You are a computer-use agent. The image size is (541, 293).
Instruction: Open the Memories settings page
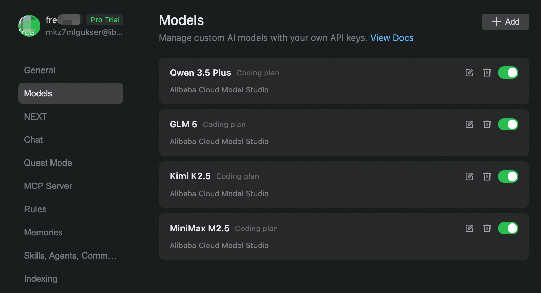pyautogui.click(x=43, y=232)
